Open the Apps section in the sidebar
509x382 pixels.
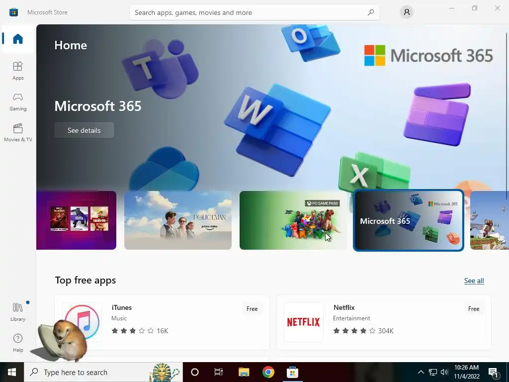pos(18,71)
